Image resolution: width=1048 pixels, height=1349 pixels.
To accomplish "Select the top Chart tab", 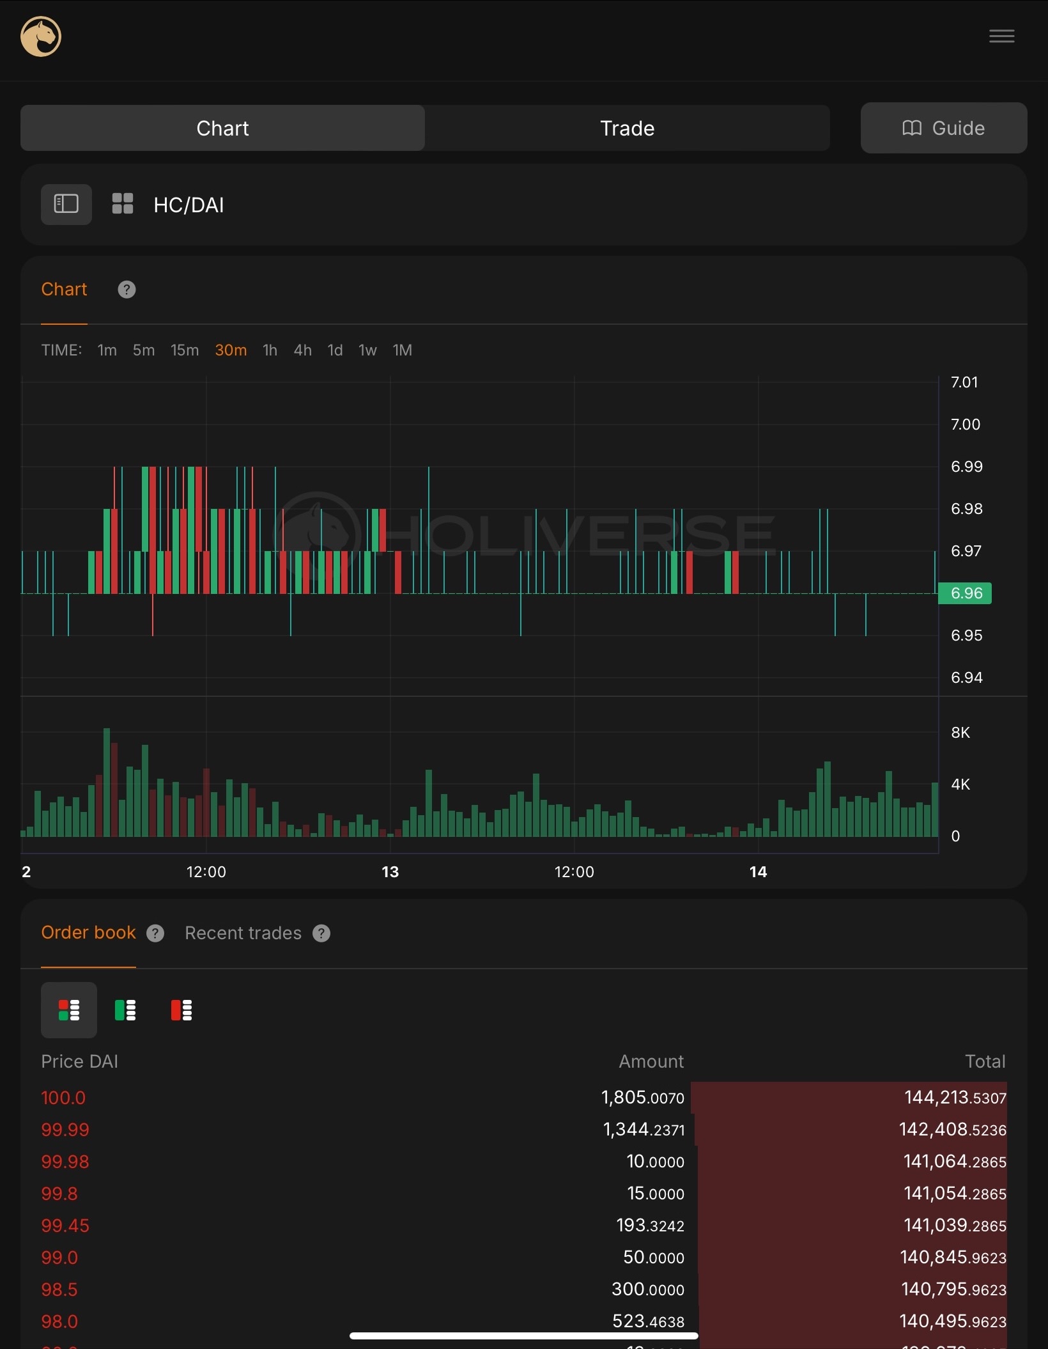I will (222, 129).
